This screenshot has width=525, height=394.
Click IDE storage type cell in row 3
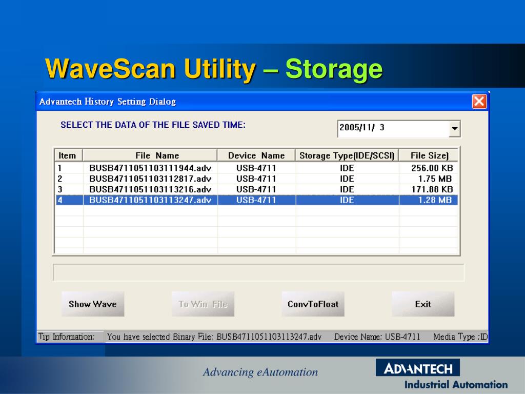click(x=347, y=189)
